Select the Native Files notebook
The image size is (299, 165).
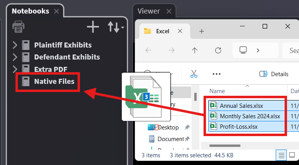click(x=54, y=81)
